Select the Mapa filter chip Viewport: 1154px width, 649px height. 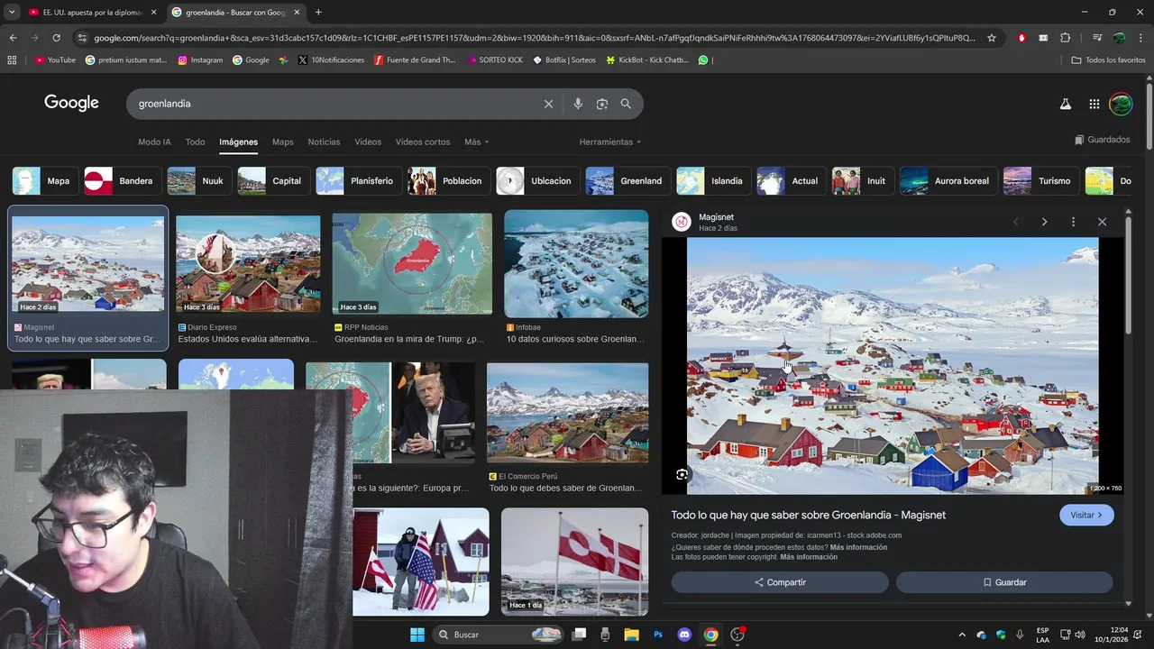43,181
